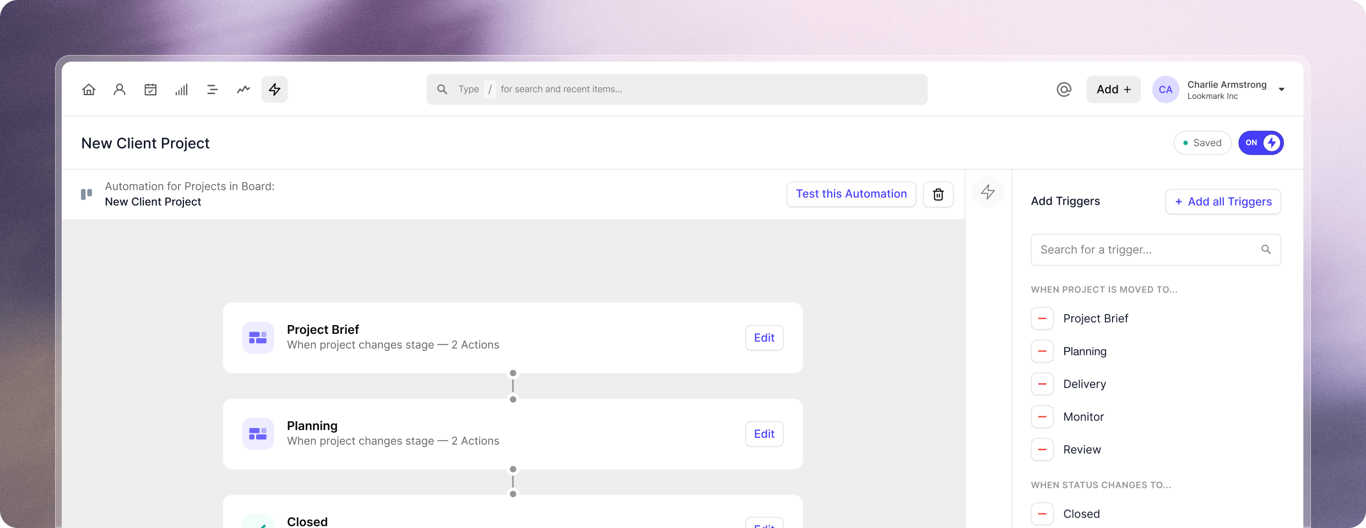
Task: Expand the Charlie Armstrong account dropdown
Action: [x=1282, y=89]
